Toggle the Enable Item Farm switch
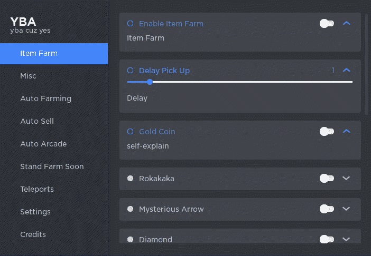Image resolution: width=371 pixels, height=256 pixels. click(327, 24)
